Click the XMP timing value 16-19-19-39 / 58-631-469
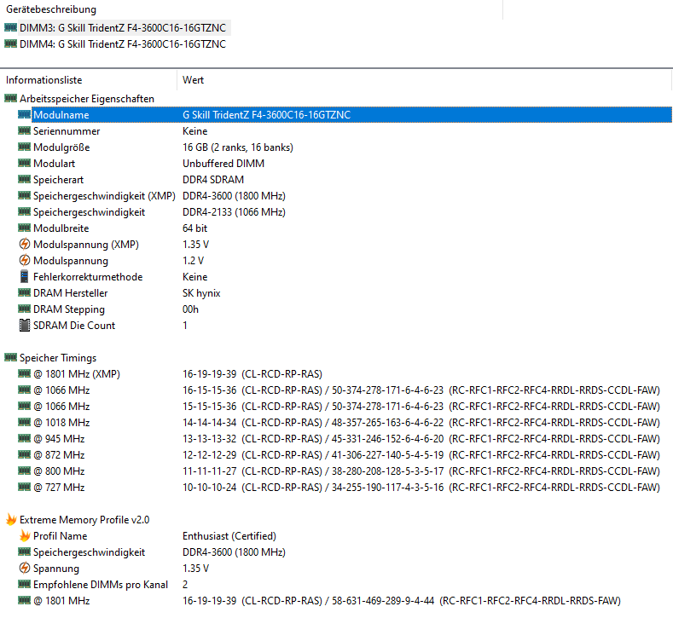Screen dimensions: 673x618 pyautogui.click(x=402, y=601)
